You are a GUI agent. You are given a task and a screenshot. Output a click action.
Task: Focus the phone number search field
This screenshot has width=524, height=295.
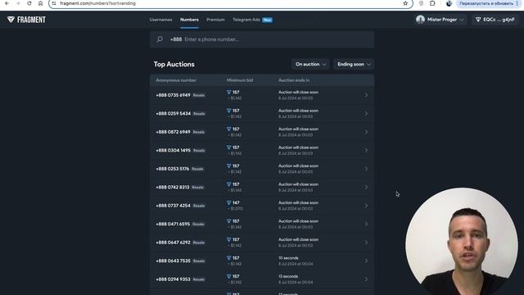pyautogui.click(x=262, y=39)
